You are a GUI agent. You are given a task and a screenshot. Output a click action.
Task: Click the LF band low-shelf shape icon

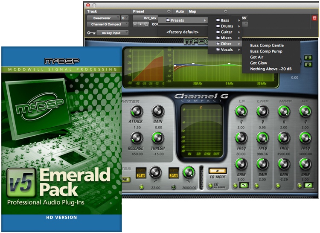point(244,186)
